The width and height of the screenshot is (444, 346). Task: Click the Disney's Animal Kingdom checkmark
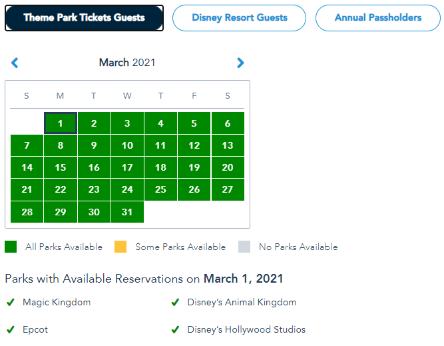(x=175, y=303)
